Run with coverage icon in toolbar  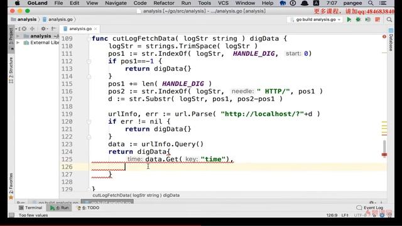[368, 19]
